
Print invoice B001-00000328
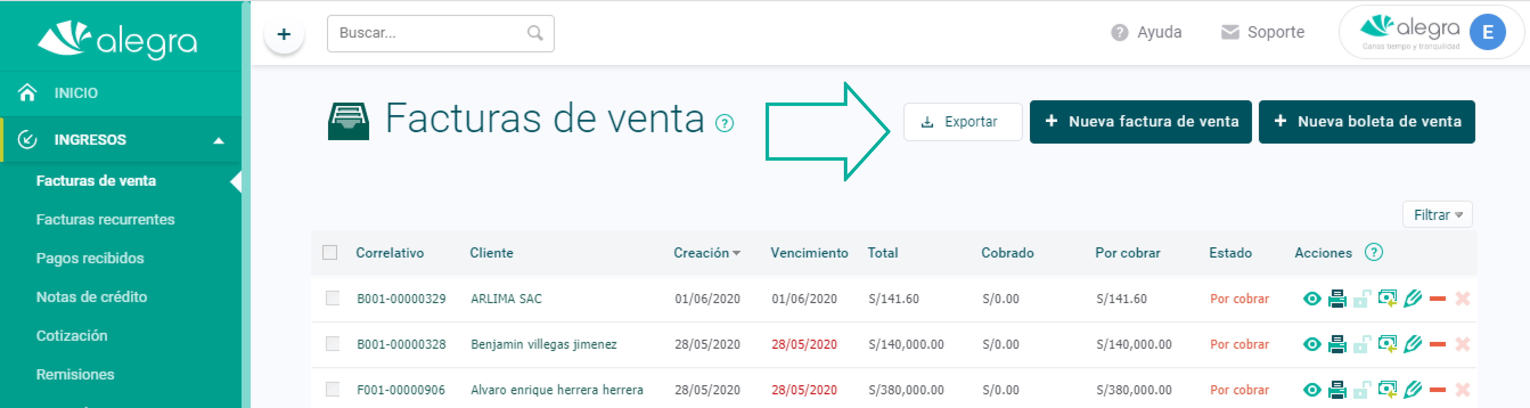click(x=1337, y=344)
